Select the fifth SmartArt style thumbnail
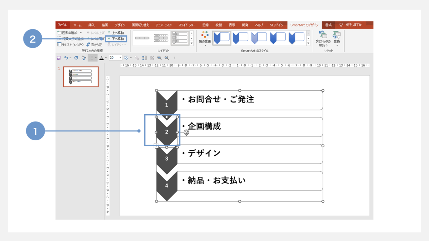The width and height of the screenshot is (429, 241). coord(297,38)
